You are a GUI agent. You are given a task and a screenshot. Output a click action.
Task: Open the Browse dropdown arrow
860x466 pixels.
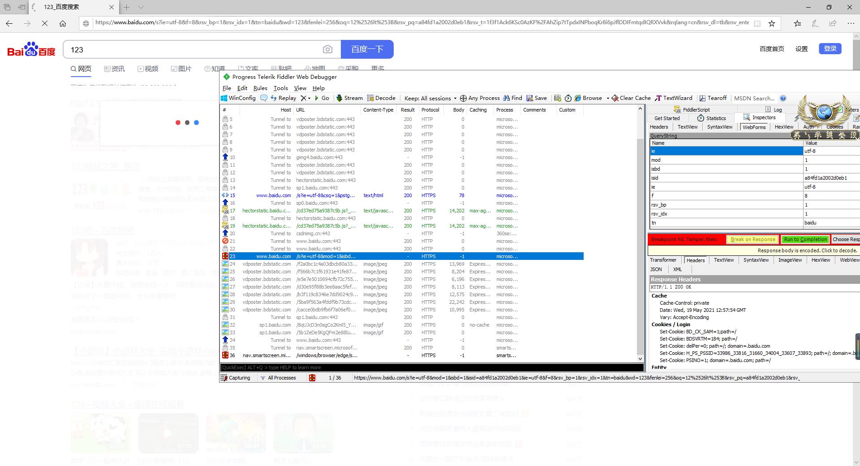[608, 98]
